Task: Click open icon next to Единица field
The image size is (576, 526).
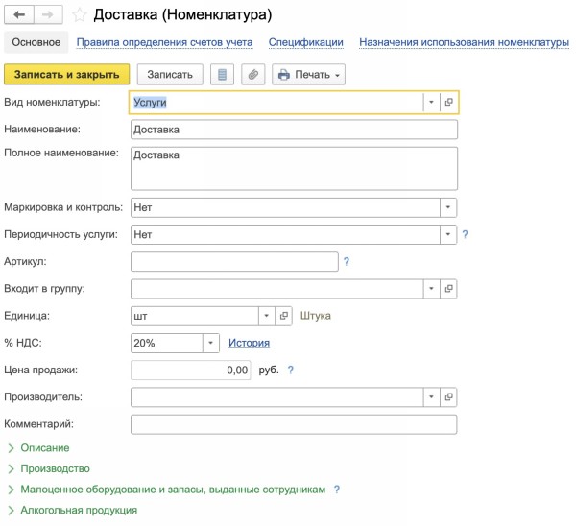Action: point(283,315)
